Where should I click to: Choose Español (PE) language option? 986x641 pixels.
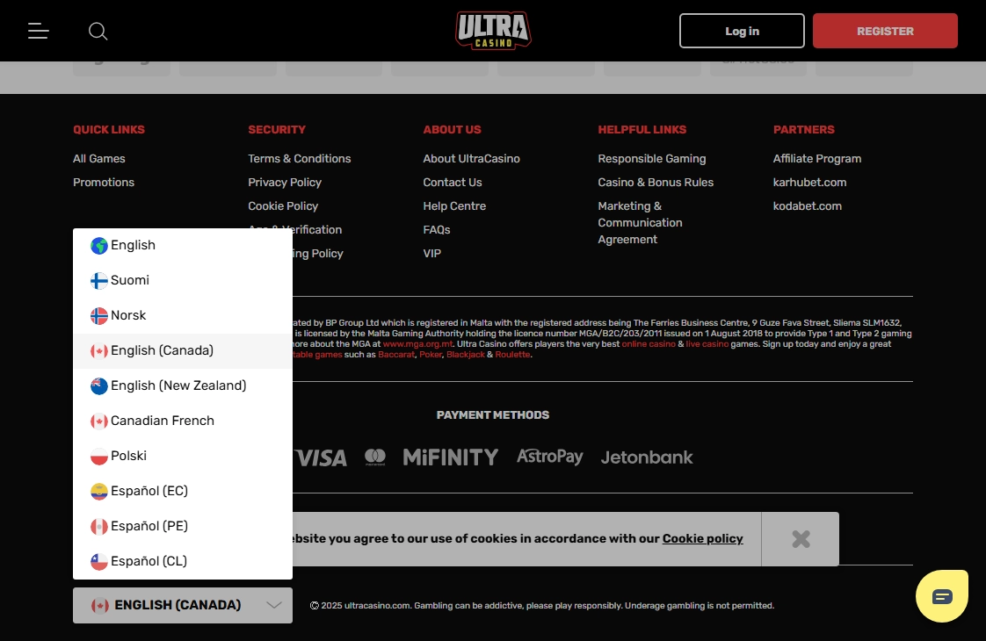183,527
